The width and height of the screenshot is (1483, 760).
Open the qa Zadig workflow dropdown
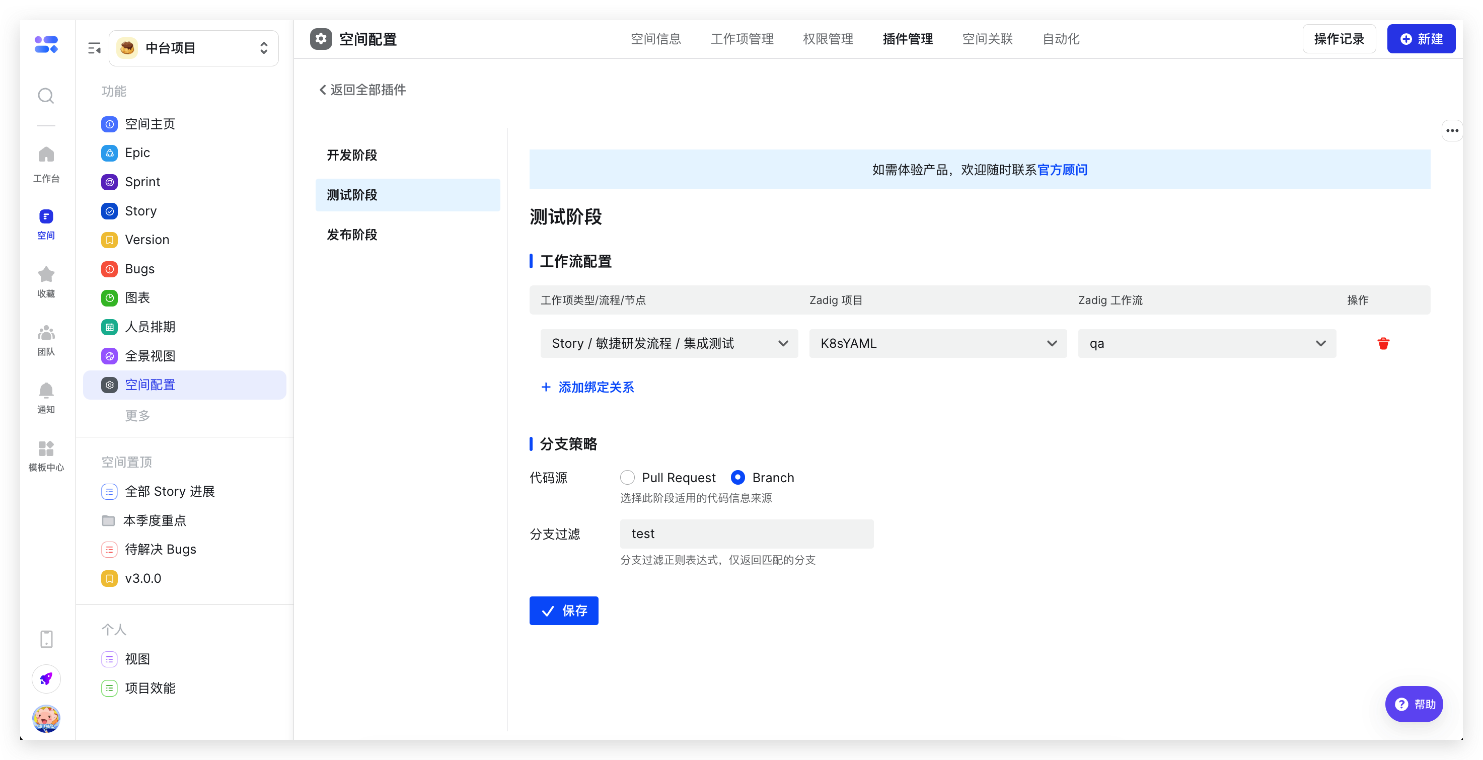click(1207, 344)
